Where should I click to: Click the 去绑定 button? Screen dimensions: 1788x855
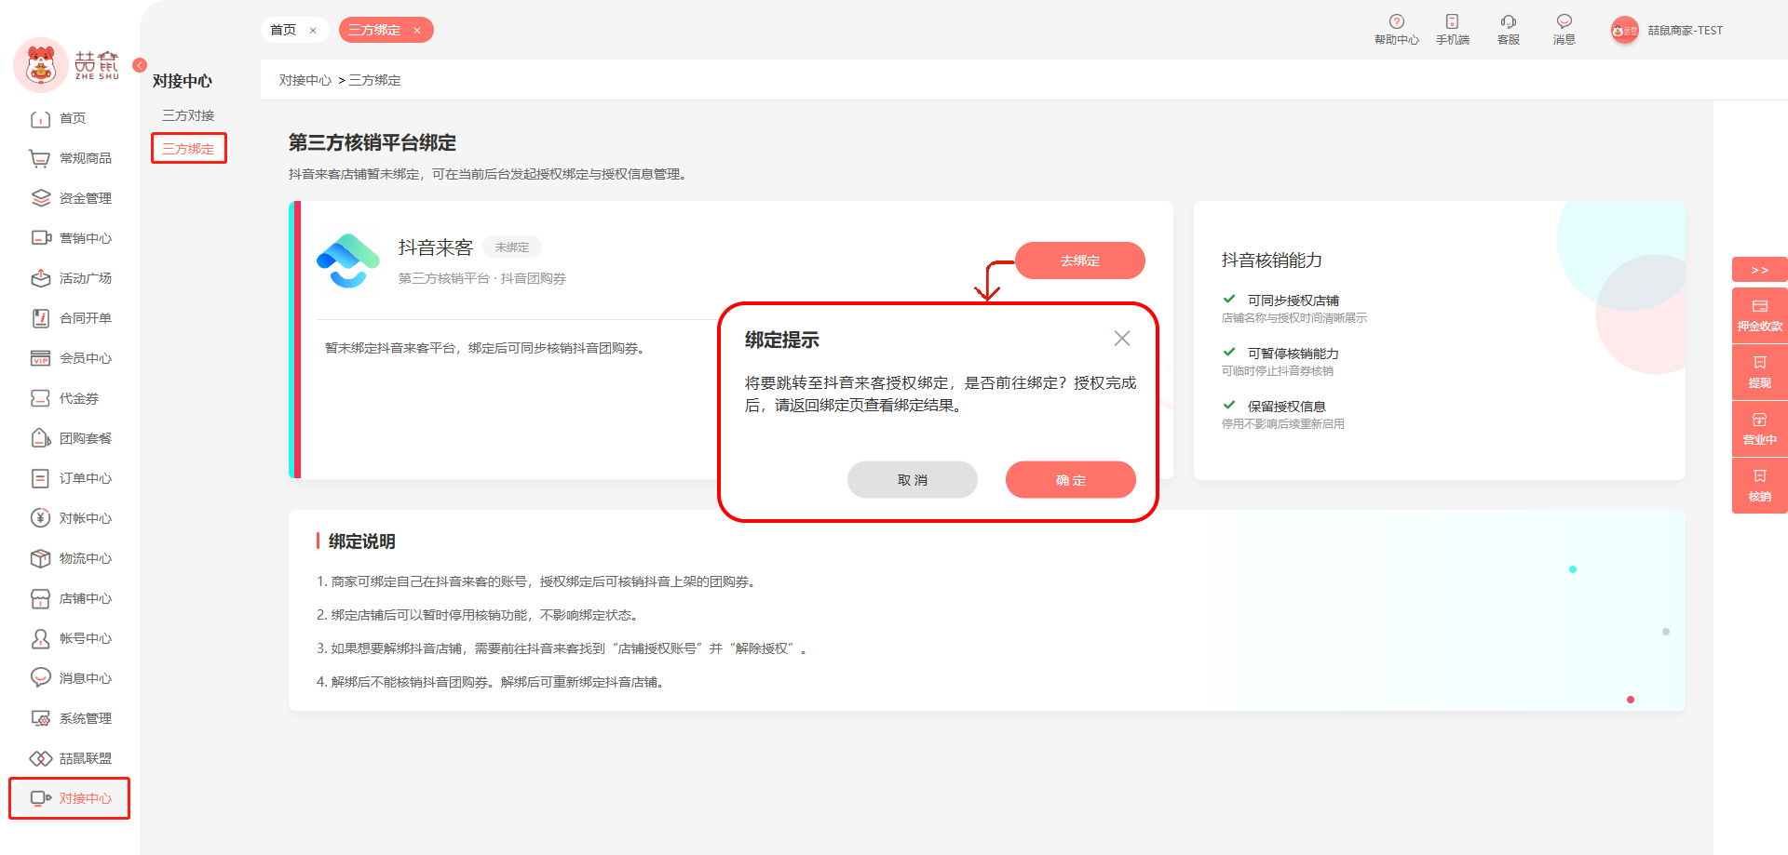coord(1080,261)
